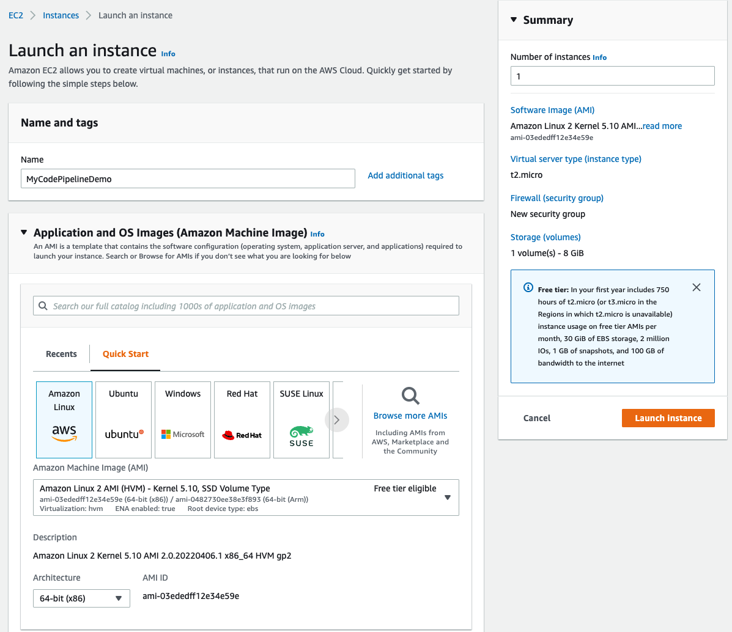Click the Number of instances field

(613, 76)
